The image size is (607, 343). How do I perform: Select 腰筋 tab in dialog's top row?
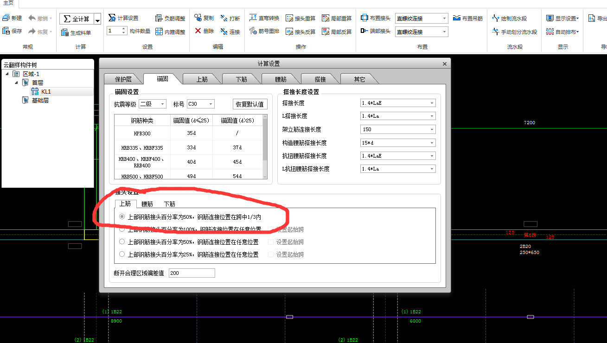pos(281,79)
